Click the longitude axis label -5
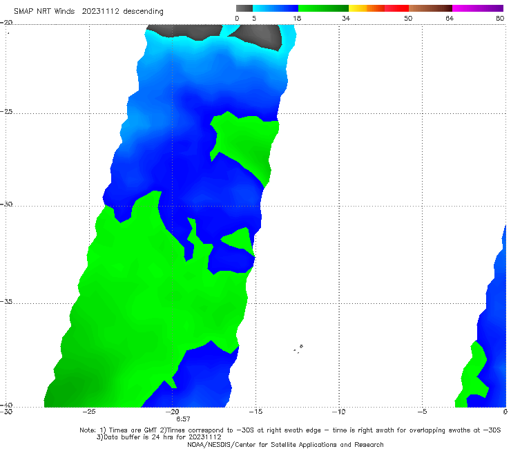 tap(422, 412)
